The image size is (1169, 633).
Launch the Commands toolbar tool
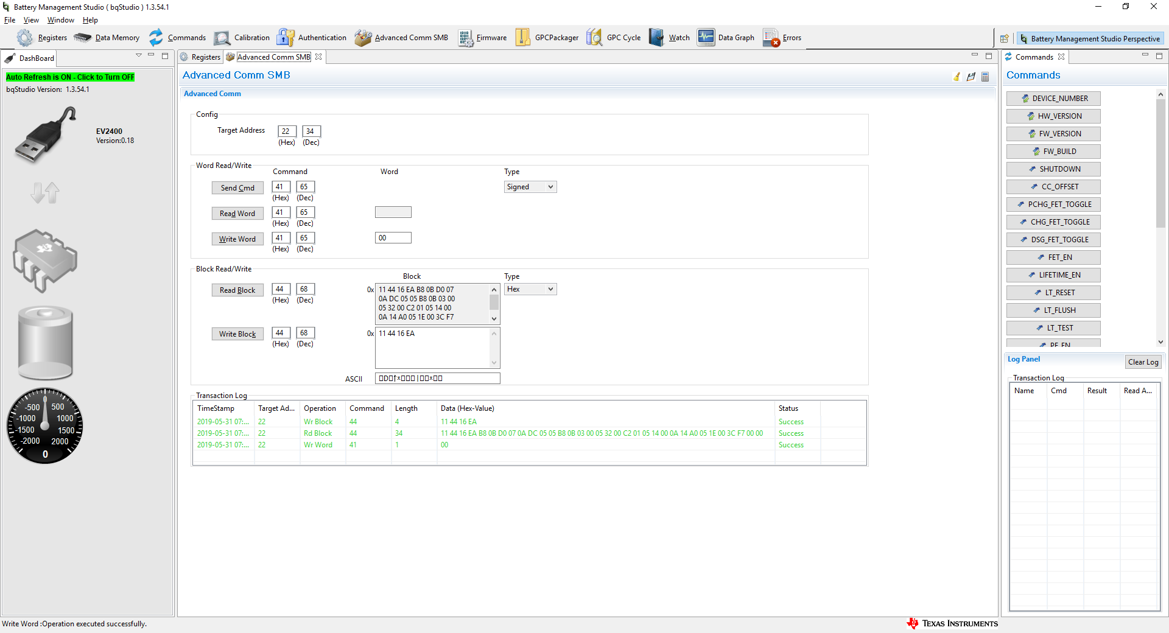click(x=178, y=38)
